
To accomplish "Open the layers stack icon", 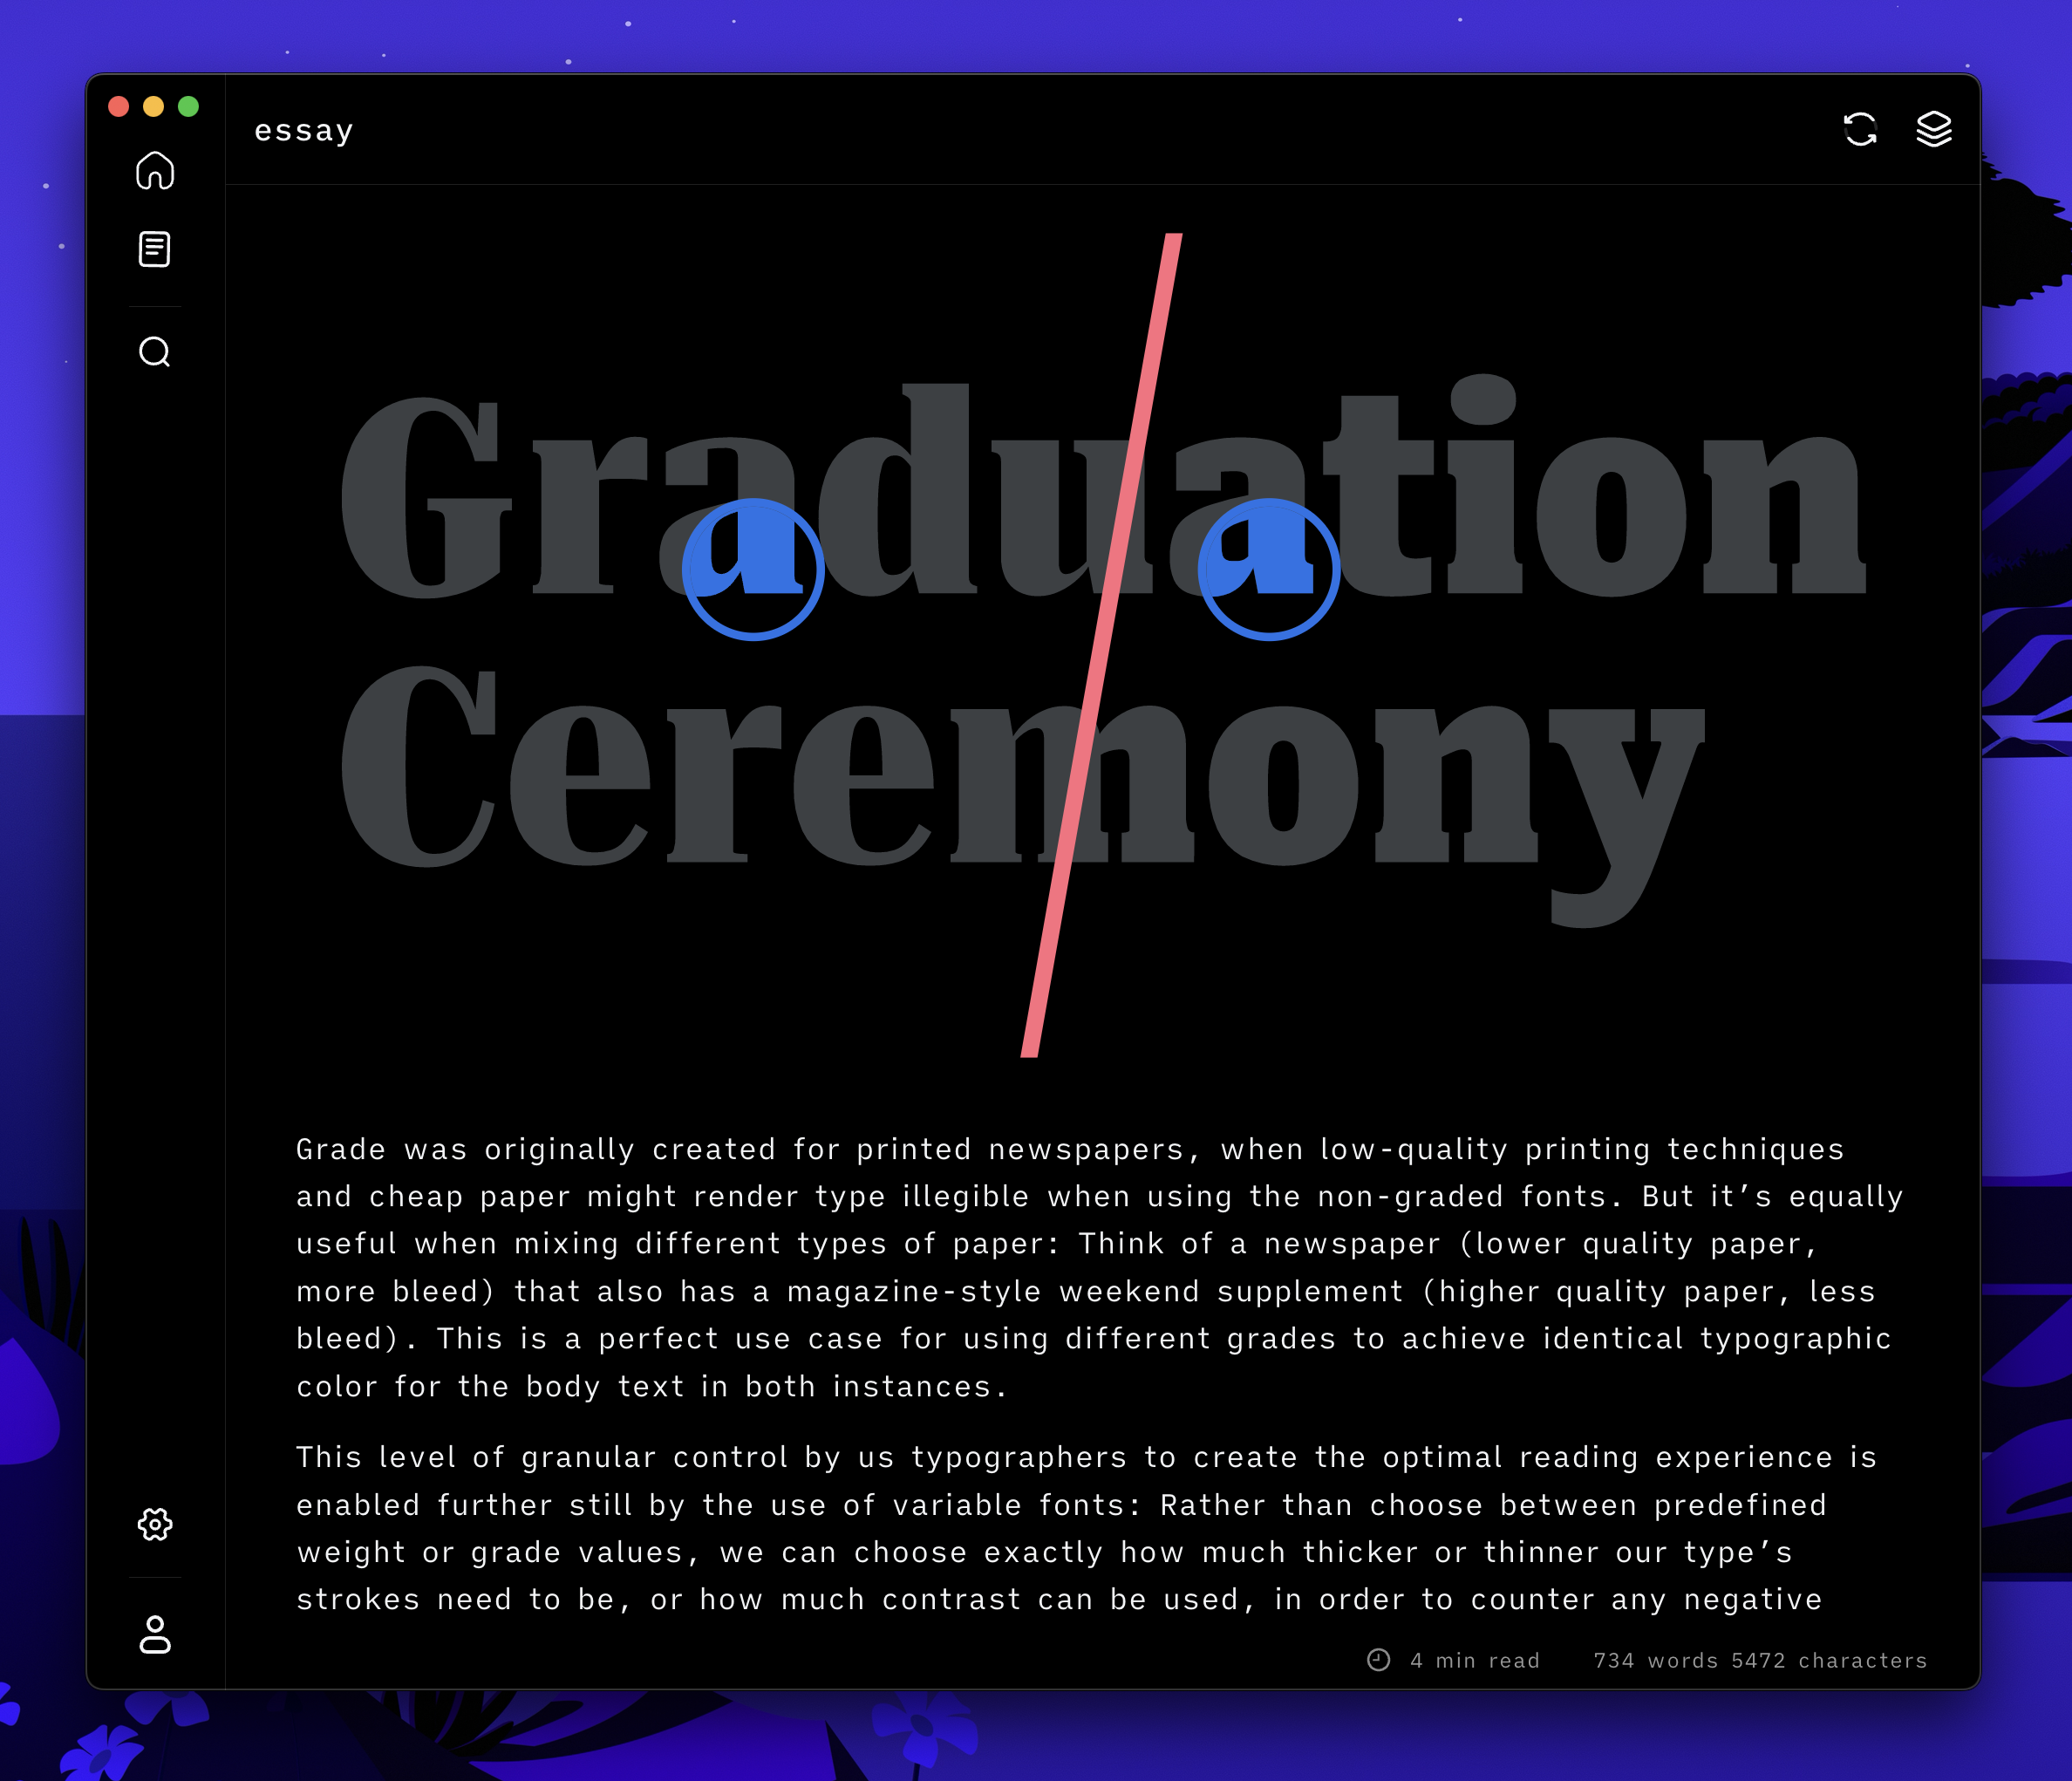I will [1934, 129].
